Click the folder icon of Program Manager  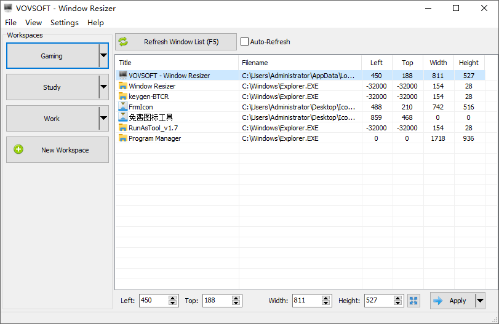(x=123, y=138)
